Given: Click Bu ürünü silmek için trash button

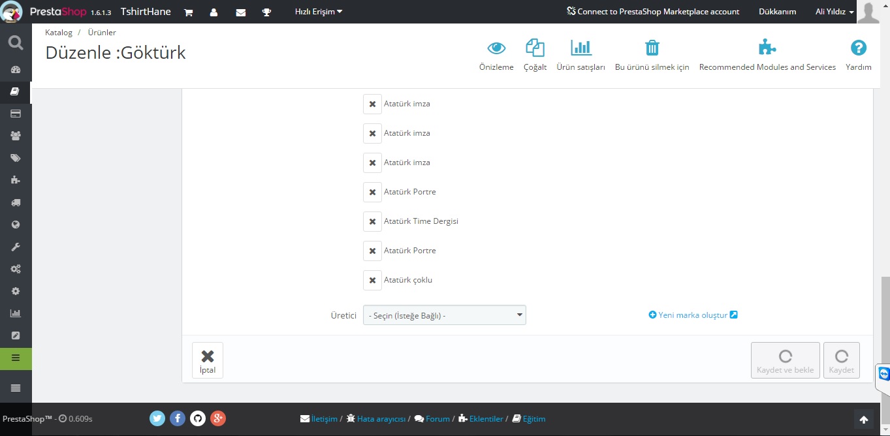Looking at the screenshot, I should pyautogui.click(x=652, y=55).
